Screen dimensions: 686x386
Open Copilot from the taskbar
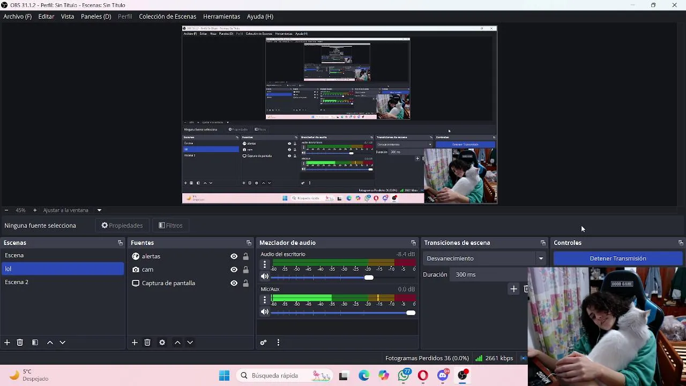[384, 376]
